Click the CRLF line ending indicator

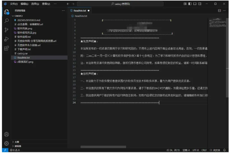click(x=204, y=150)
